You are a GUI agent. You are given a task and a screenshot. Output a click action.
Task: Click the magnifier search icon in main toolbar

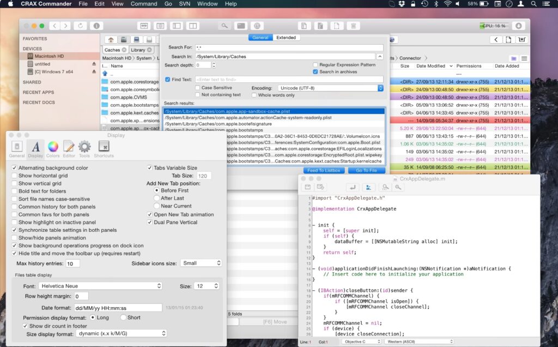coord(224,25)
